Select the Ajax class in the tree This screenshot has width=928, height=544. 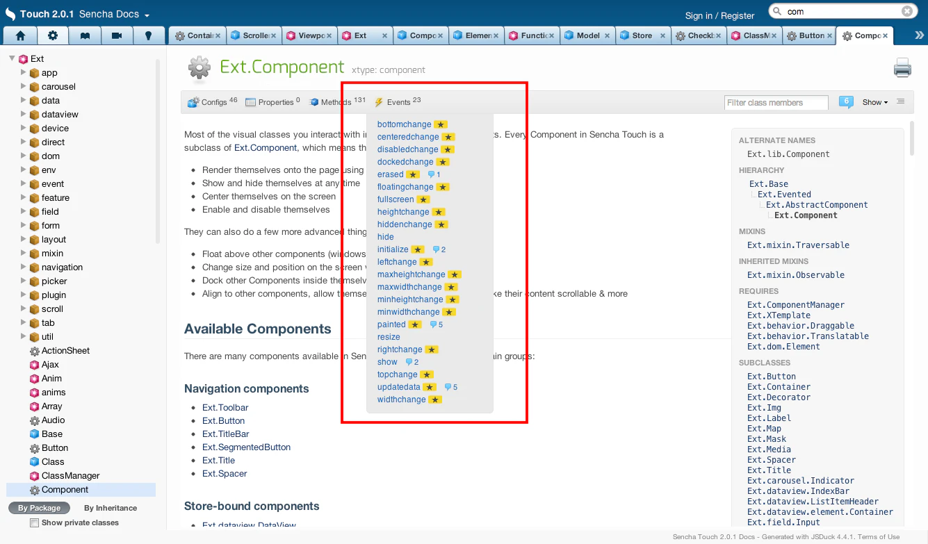coord(50,365)
